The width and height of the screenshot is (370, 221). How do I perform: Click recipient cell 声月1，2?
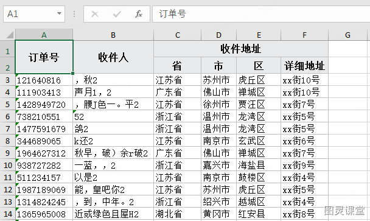tap(113, 92)
